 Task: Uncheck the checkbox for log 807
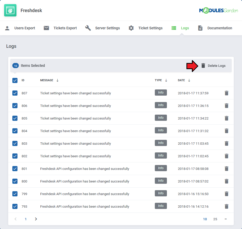(15, 93)
